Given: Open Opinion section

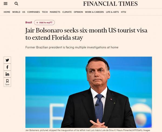Looking at the screenshot, I should [78, 12].
